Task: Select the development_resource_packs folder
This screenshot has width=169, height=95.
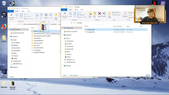Action: (x=42, y=36)
